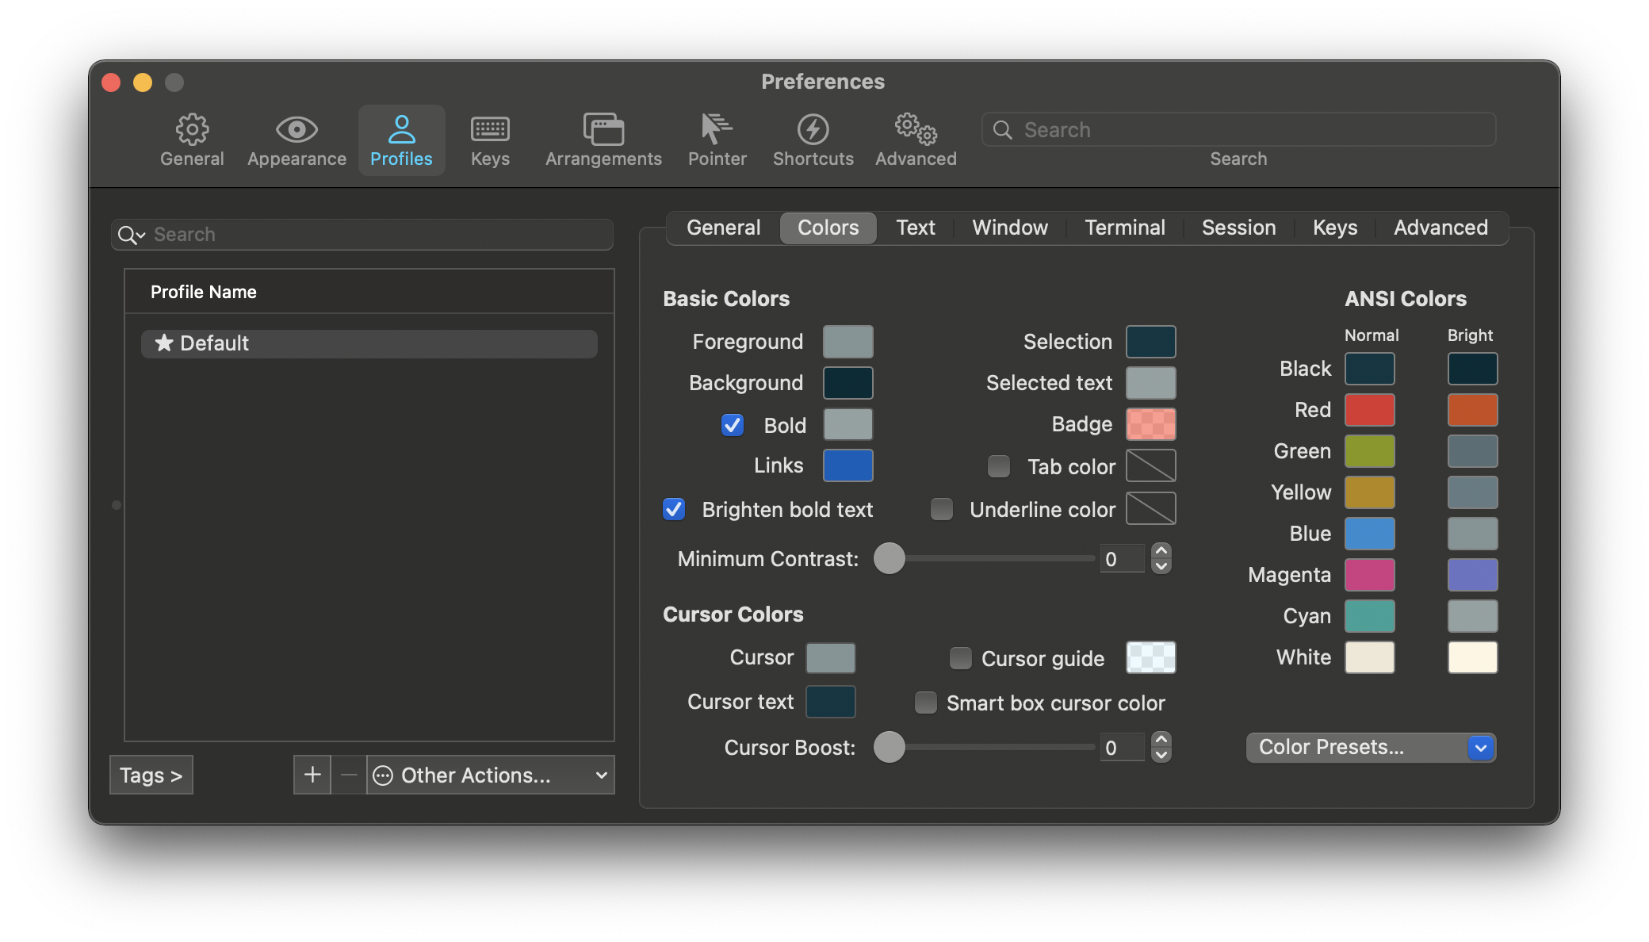1649x942 pixels.
Task: Open the General preferences gear icon
Action: (192, 130)
